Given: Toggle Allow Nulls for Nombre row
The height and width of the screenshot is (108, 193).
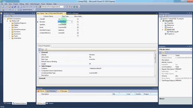Looking at the screenshot, I should [78, 22].
